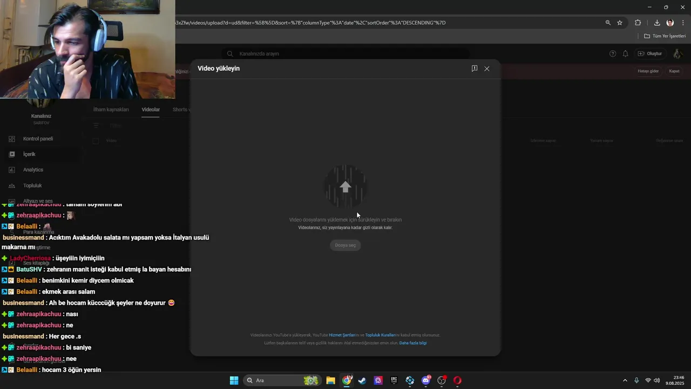Click chat username LadyCherrioza
Screen dimensions: 691x389
30,258
